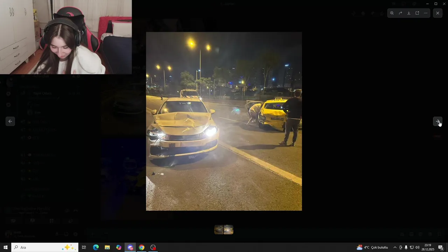The width and height of the screenshot is (448, 252).
Task: Click the Ara taskbar search box
Action: click(x=45, y=247)
